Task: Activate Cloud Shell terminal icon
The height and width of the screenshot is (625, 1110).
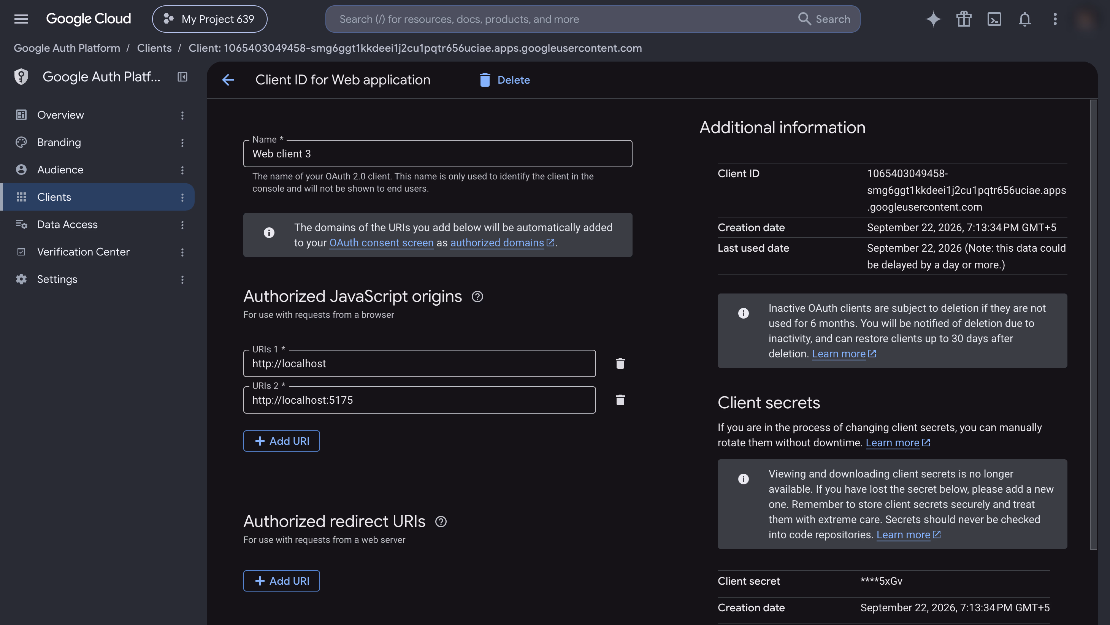Action: 994,19
